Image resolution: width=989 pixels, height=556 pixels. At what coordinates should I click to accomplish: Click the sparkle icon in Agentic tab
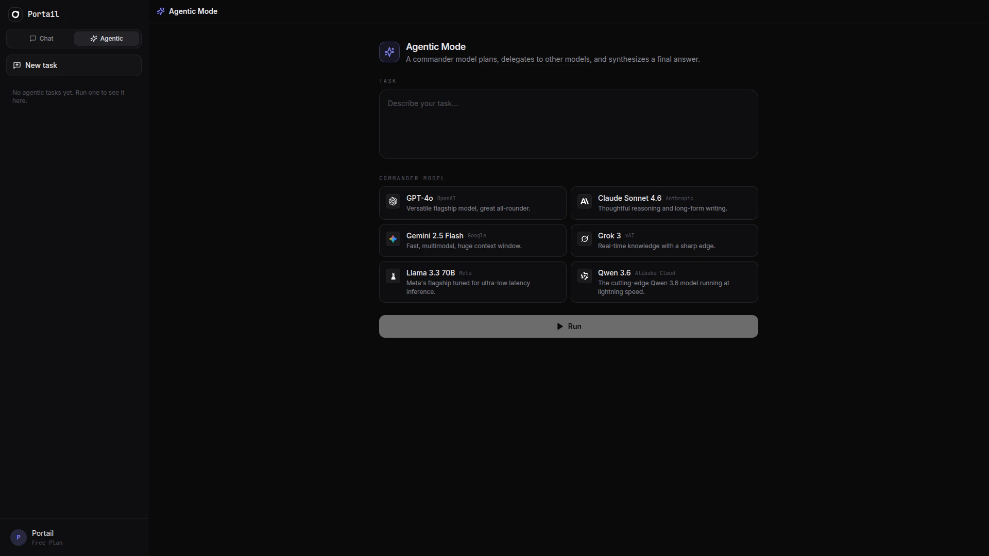click(94, 39)
